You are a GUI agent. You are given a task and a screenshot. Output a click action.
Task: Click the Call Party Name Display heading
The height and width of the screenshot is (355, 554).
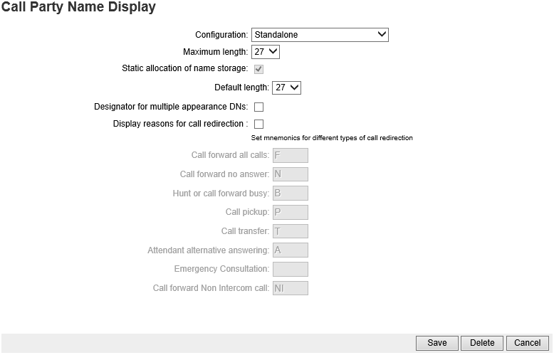pyautogui.click(x=78, y=7)
